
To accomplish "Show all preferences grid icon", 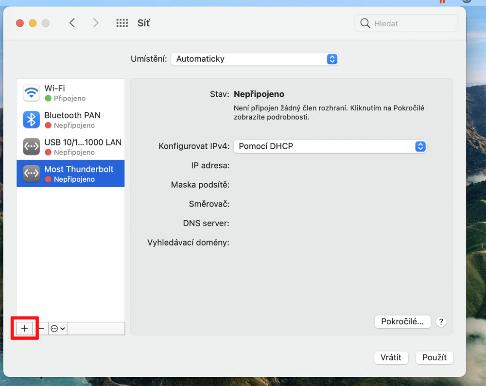I will coord(122,23).
